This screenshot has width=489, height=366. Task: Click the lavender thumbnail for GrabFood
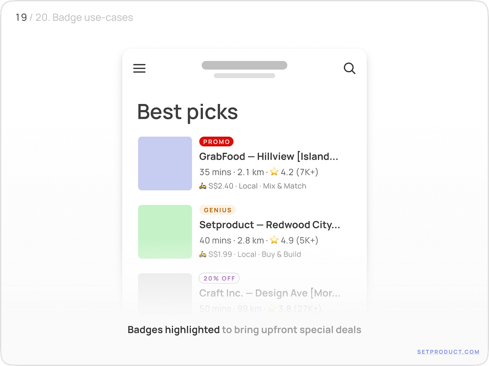point(165,163)
